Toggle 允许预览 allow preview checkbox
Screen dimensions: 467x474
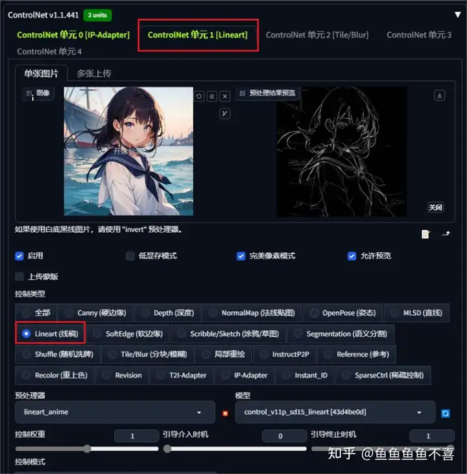352,256
